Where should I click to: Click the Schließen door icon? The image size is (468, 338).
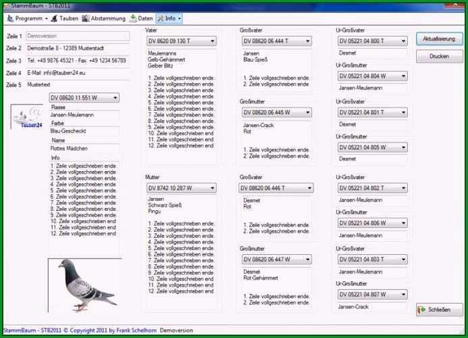[421, 310]
